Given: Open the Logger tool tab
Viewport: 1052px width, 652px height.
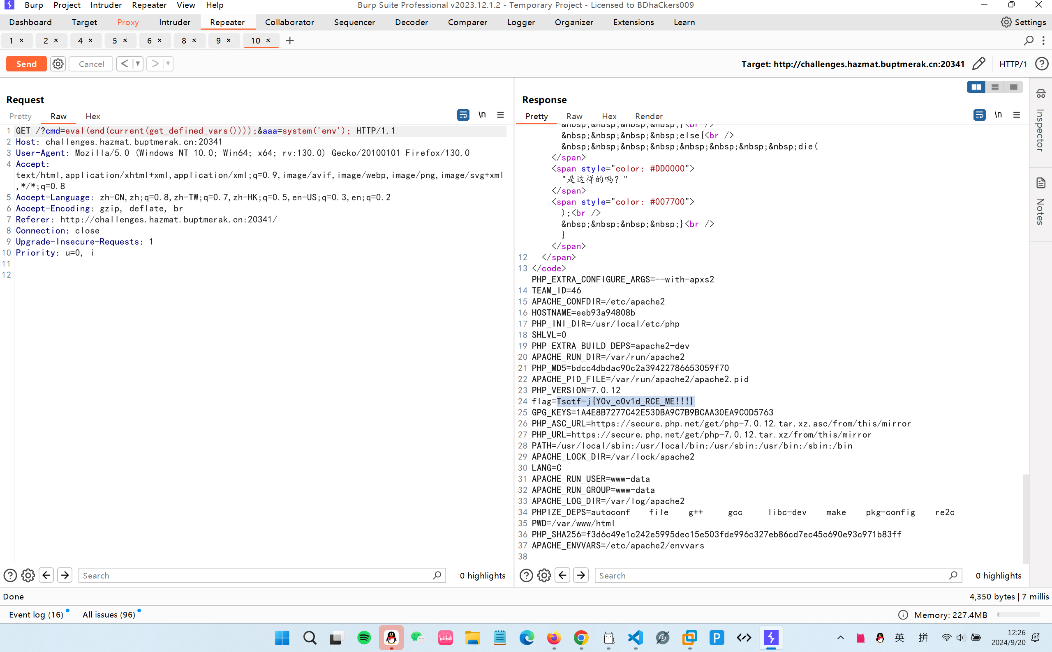Looking at the screenshot, I should pyautogui.click(x=521, y=22).
